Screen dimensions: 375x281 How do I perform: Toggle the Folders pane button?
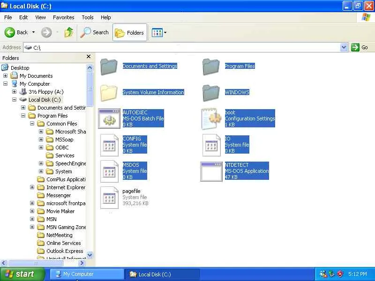tap(130, 32)
